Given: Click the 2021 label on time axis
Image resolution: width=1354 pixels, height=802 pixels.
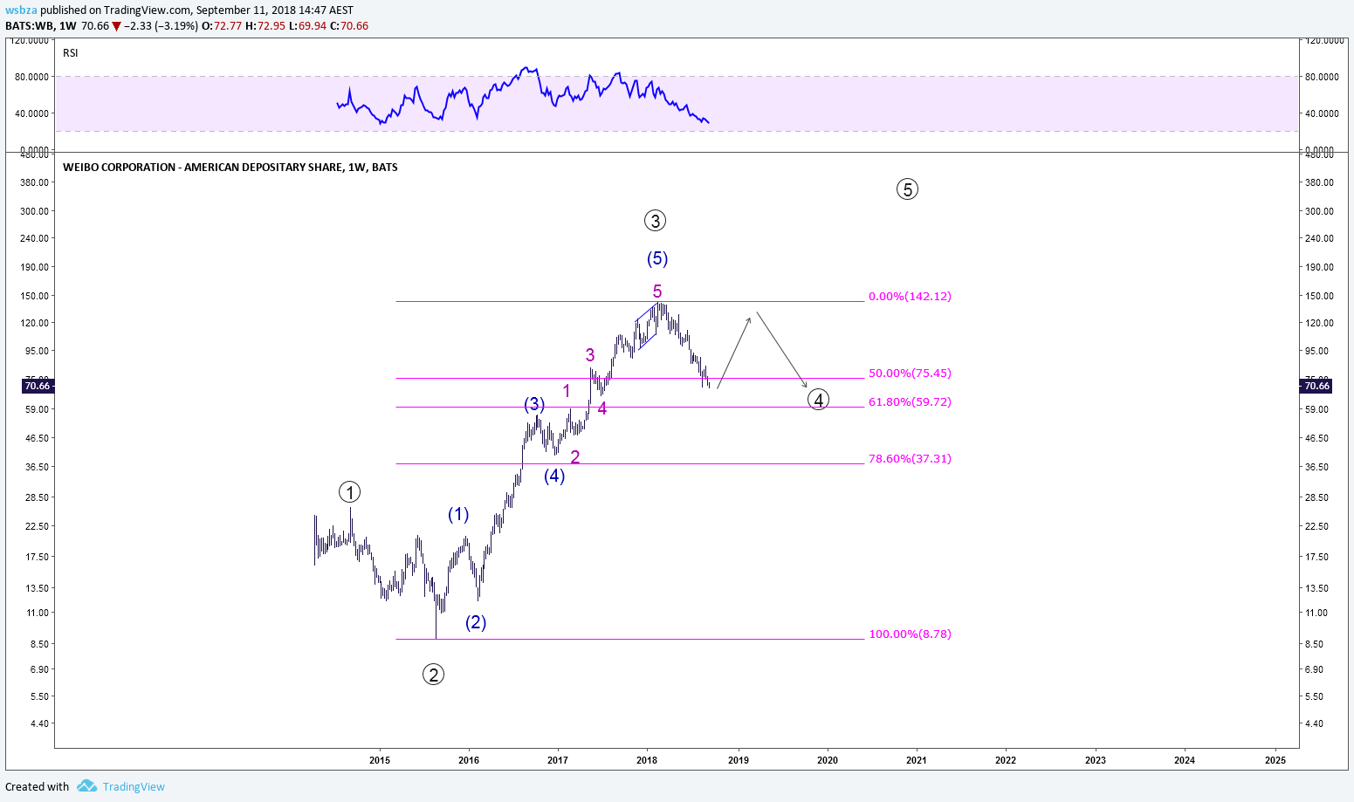Looking at the screenshot, I should 917,760.
